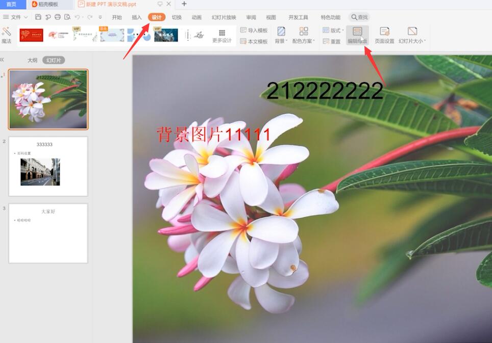Open the 配色方案 (Color scheme) dropdown

304,35
